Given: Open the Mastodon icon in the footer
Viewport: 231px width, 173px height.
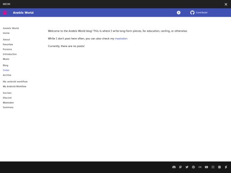Looking at the screenshot, I should point(181,167).
